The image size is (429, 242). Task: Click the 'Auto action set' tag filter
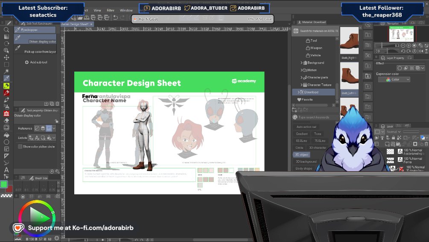pos(306,127)
